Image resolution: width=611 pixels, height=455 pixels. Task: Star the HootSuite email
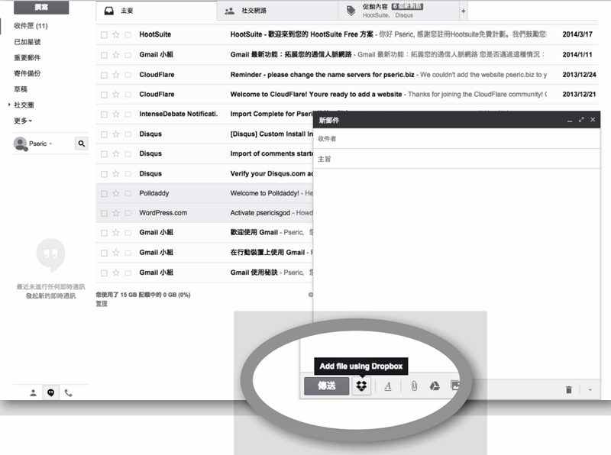pos(116,34)
